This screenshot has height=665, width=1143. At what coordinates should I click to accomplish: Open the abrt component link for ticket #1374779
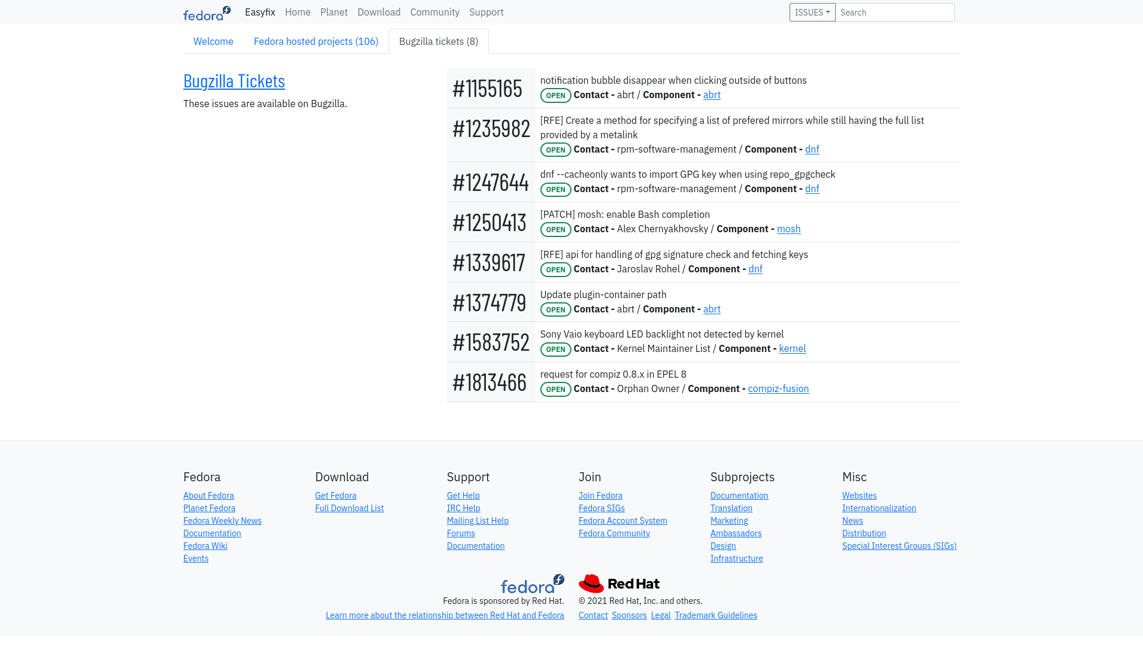click(x=712, y=309)
